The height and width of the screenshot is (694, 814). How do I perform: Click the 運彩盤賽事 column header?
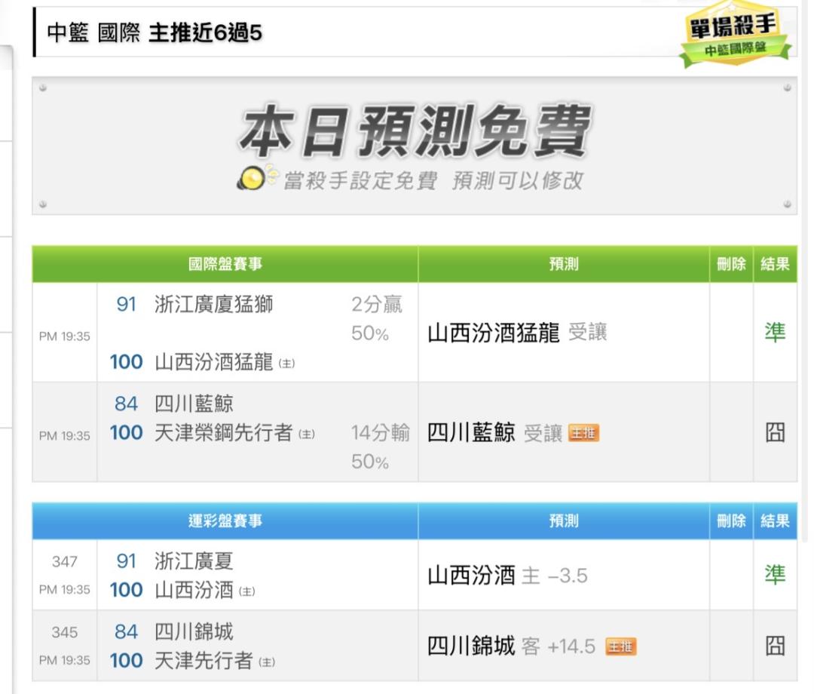click(225, 520)
